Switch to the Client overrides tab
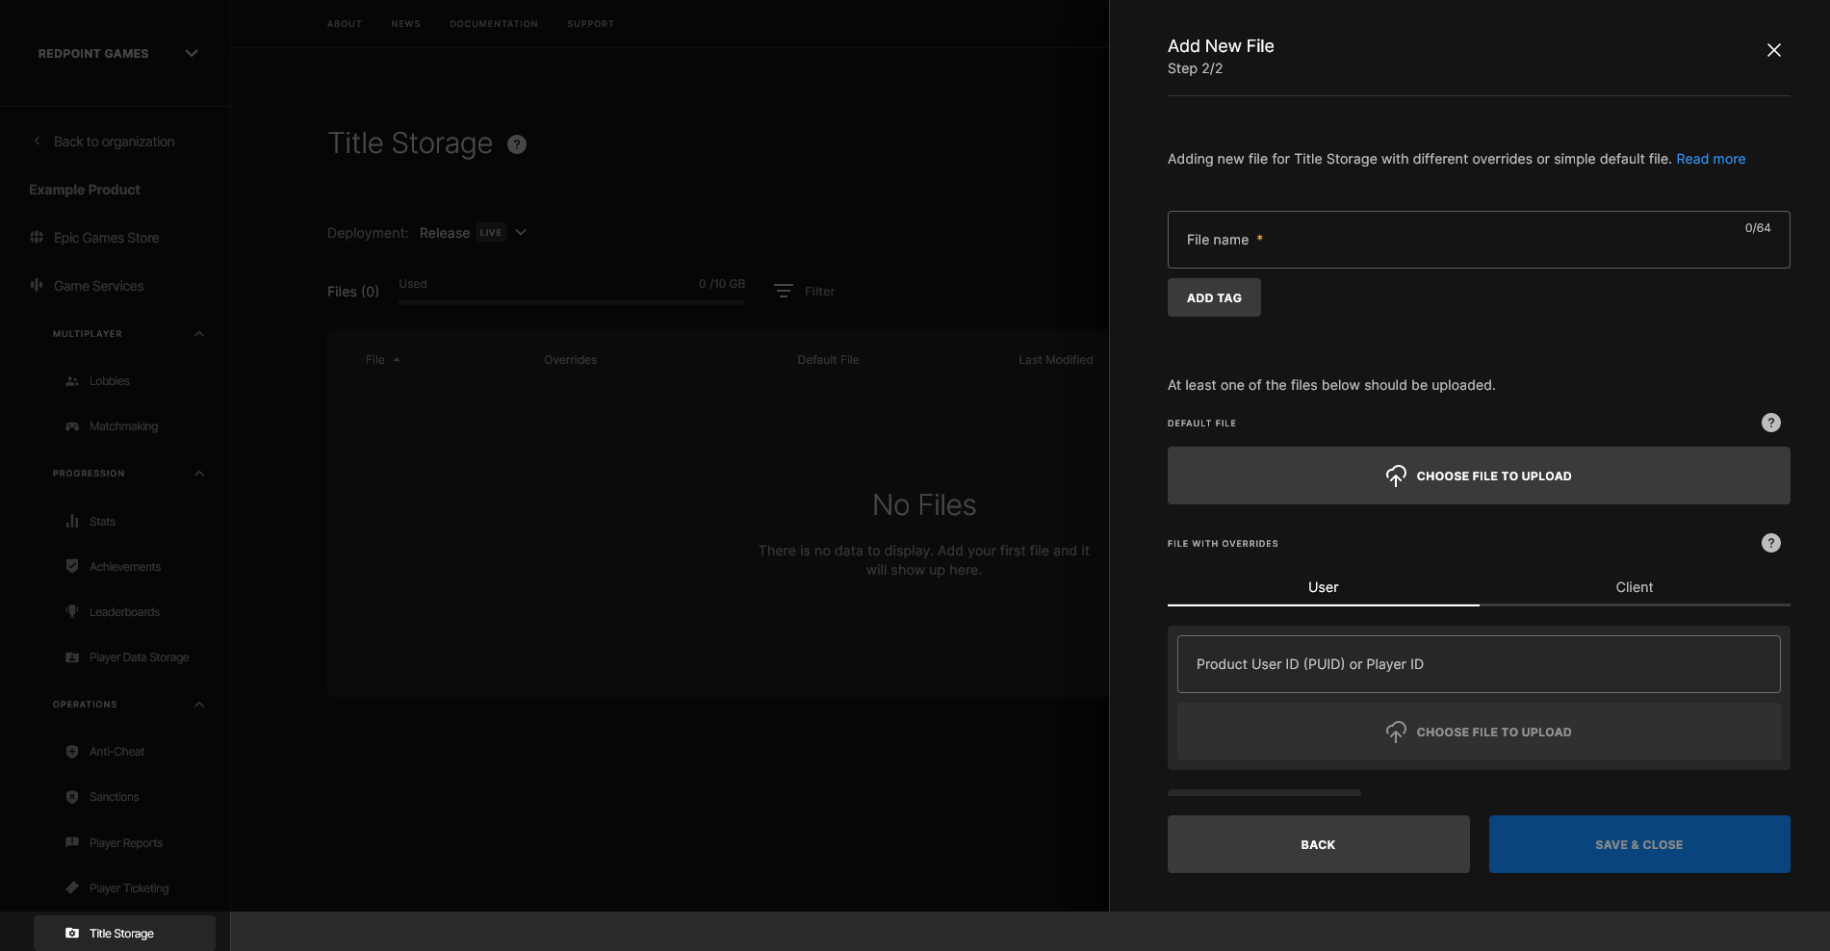The image size is (1830, 951). pyautogui.click(x=1634, y=586)
